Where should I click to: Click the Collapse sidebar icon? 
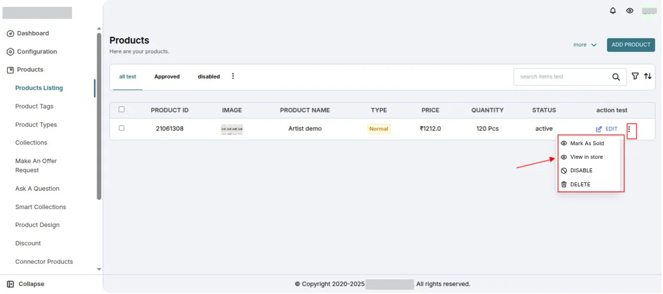10,284
